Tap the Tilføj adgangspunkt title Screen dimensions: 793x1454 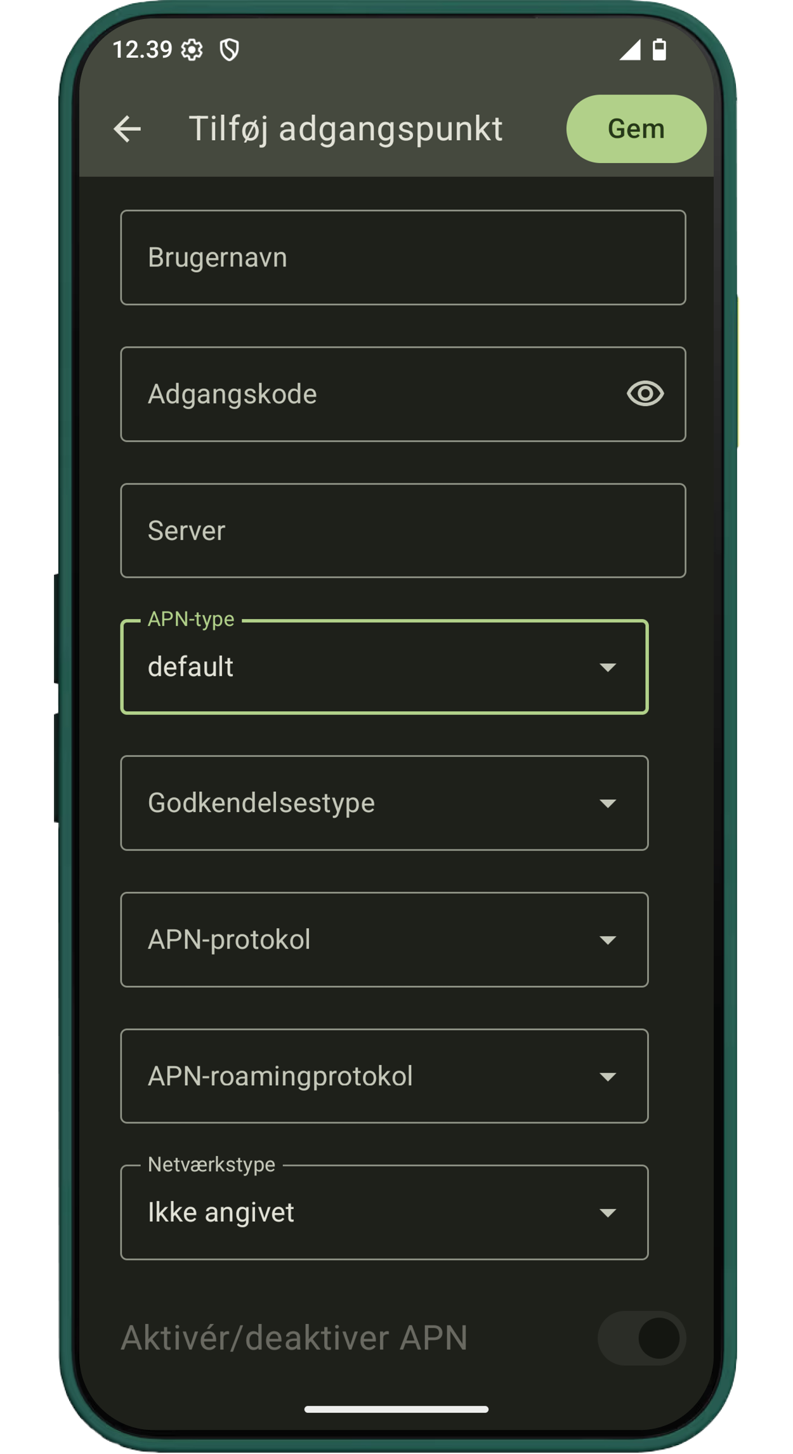(x=346, y=129)
